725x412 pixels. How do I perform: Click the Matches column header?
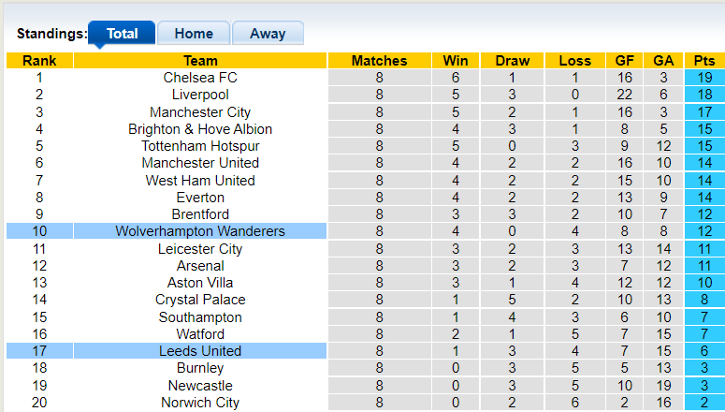(379, 61)
